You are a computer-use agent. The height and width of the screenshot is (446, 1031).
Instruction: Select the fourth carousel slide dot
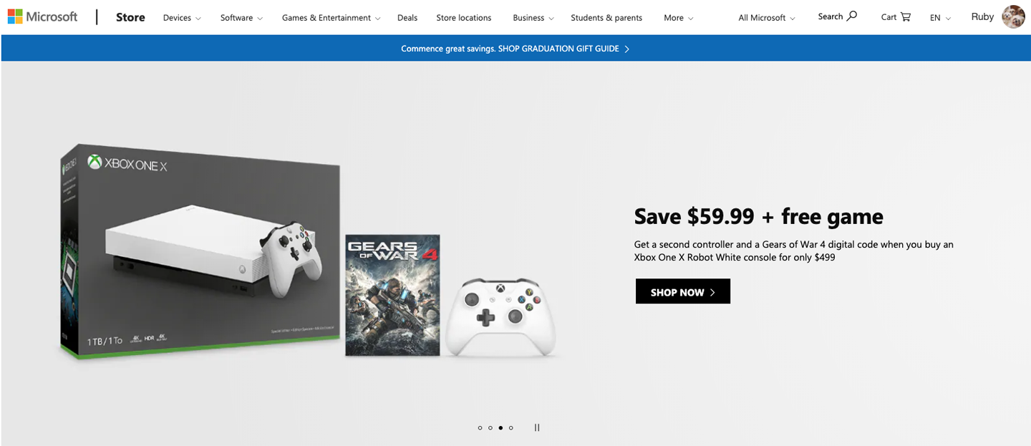510,428
